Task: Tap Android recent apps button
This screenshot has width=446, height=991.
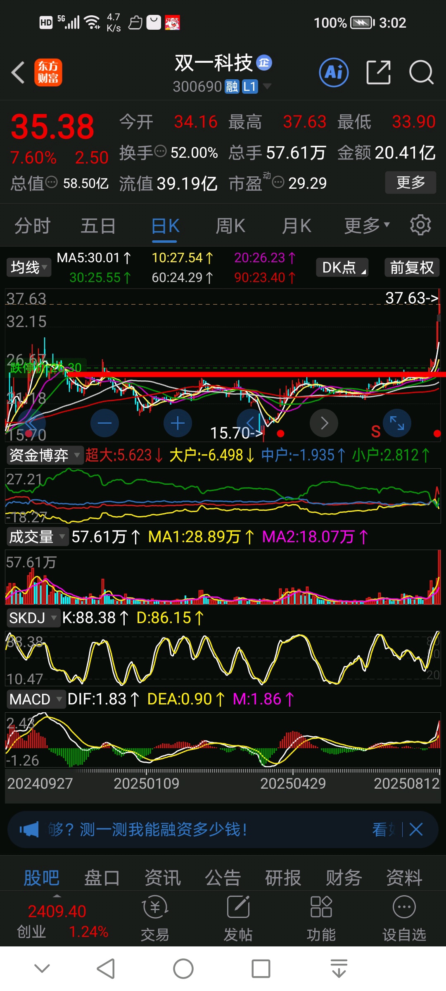Action: tap(261, 969)
